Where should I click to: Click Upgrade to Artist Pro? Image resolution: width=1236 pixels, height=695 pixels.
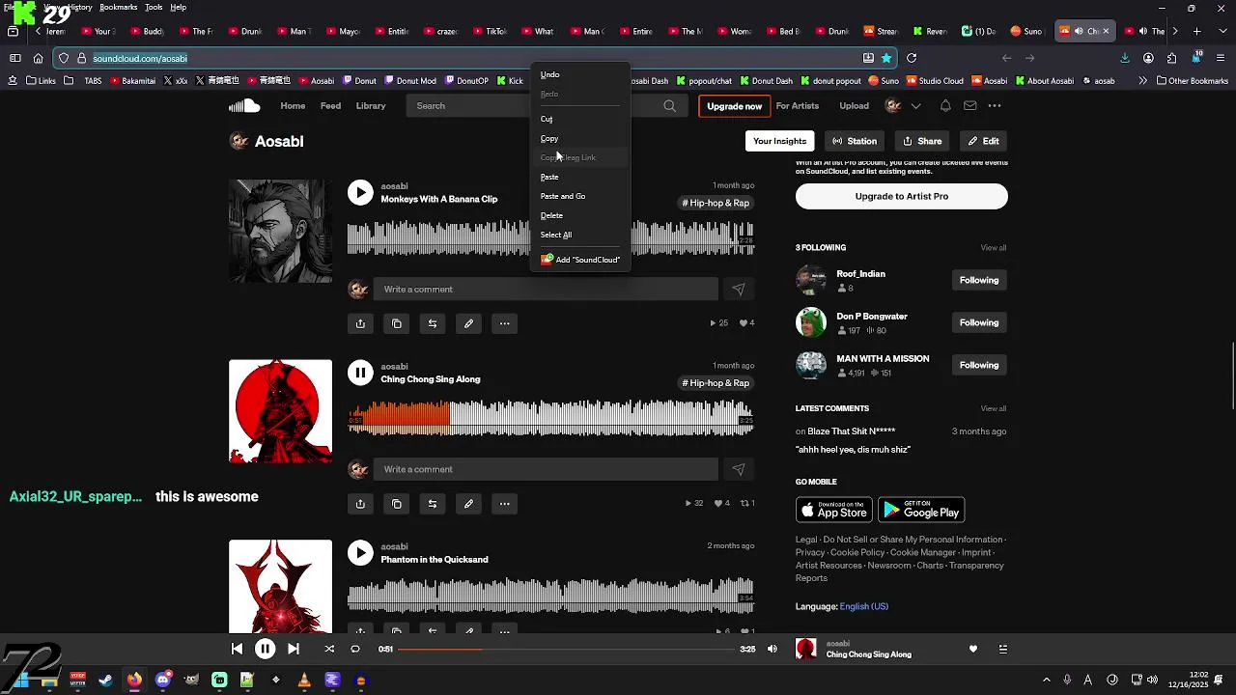[901, 196]
